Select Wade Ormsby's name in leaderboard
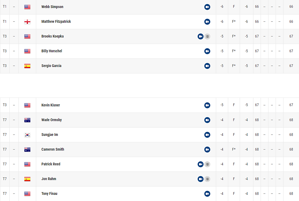 (x=51, y=120)
